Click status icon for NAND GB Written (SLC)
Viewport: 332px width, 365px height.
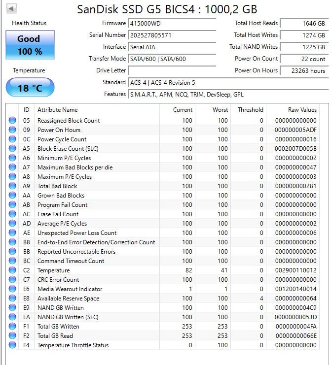[x=12, y=317]
